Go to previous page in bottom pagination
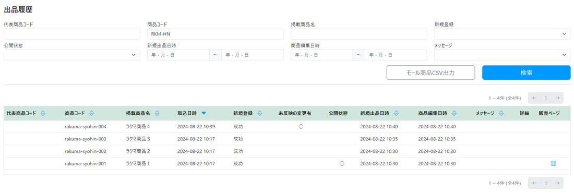The height and width of the screenshot is (193, 574). tap(534, 183)
